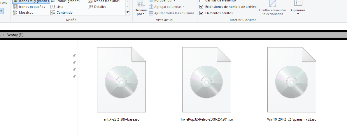Open the Agregar columnas dropdown

point(167,7)
